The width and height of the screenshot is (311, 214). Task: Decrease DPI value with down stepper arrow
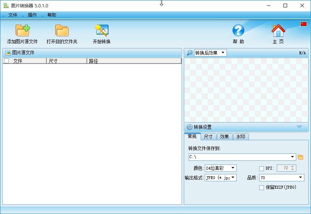click(x=292, y=170)
